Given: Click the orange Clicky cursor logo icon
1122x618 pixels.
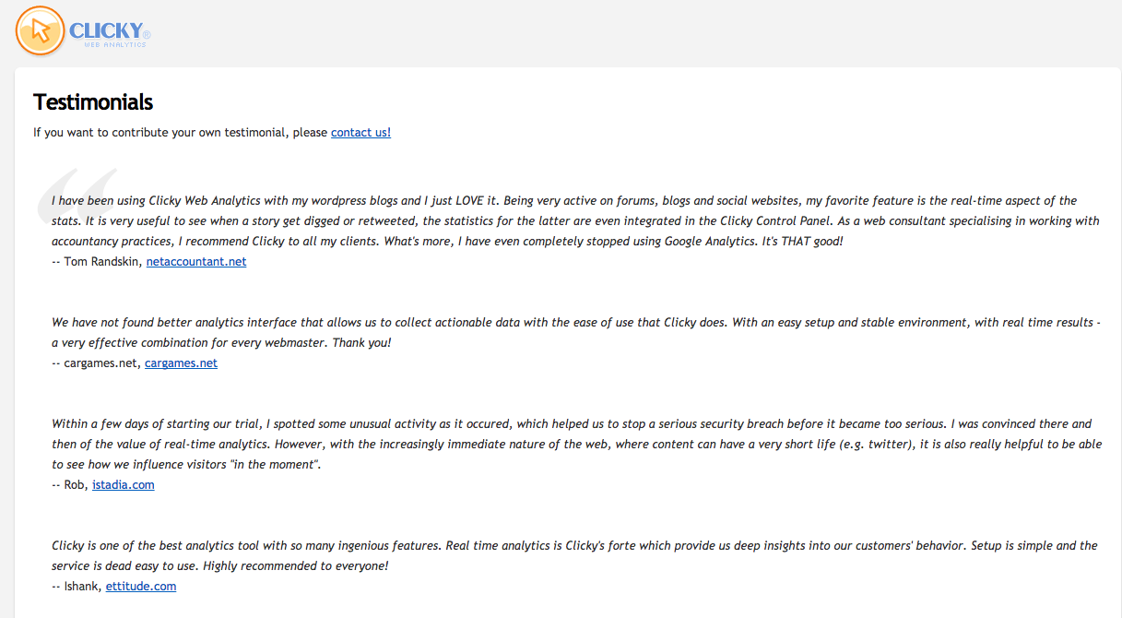Looking at the screenshot, I should coord(41,30).
